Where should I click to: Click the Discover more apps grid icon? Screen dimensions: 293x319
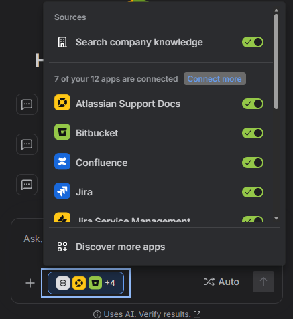click(x=62, y=247)
